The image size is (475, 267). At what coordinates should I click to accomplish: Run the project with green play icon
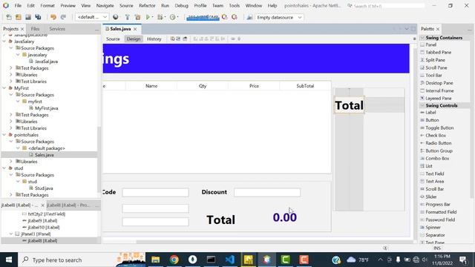[x=148, y=17]
